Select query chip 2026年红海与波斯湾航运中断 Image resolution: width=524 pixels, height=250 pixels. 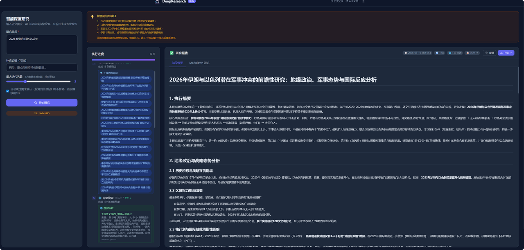pyautogui.click(x=126, y=156)
